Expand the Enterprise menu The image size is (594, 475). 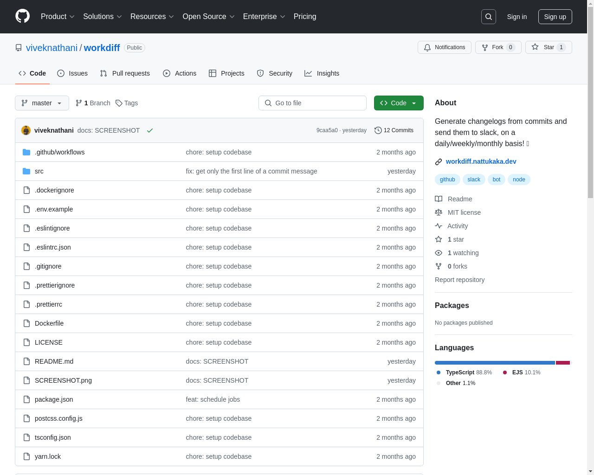pyautogui.click(x=264, y=17)
